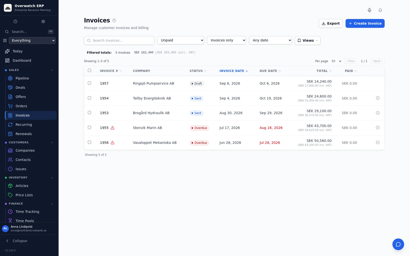
Task: Open the Views dropdown
Action: (x=307, y=40)
